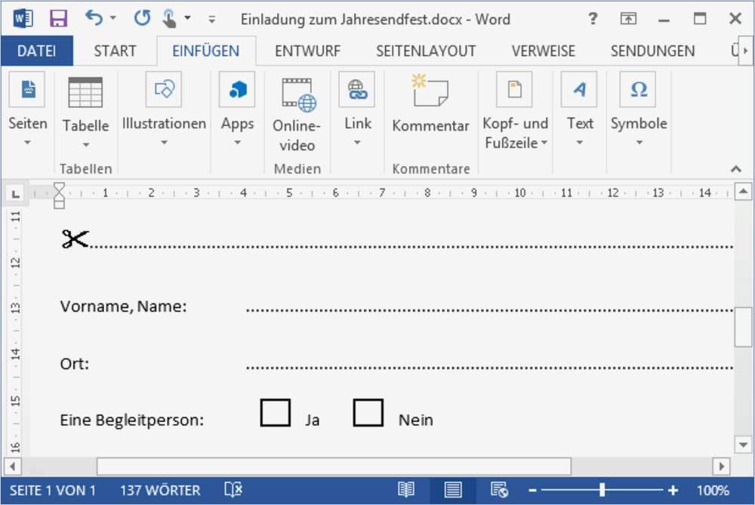Expand the Text dropdown arrow

click(x=580, y=143)
